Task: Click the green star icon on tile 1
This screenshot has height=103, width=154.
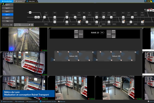Action: (x=3, y=4)
